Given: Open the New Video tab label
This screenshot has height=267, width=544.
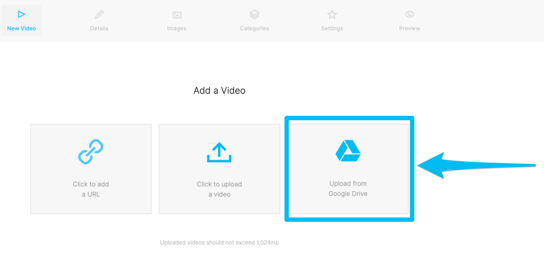Looking at the screenshot, I should click(21, 28).
